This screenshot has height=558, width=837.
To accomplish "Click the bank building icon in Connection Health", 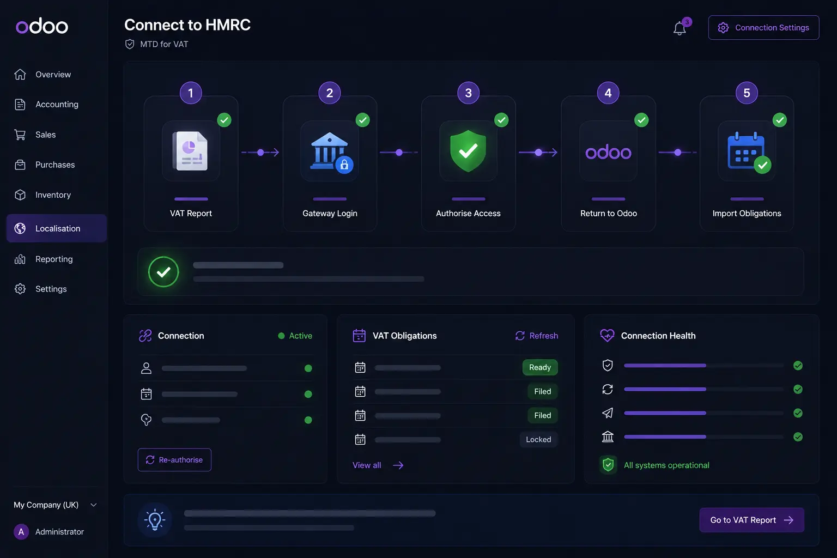I will click(608, 436).
